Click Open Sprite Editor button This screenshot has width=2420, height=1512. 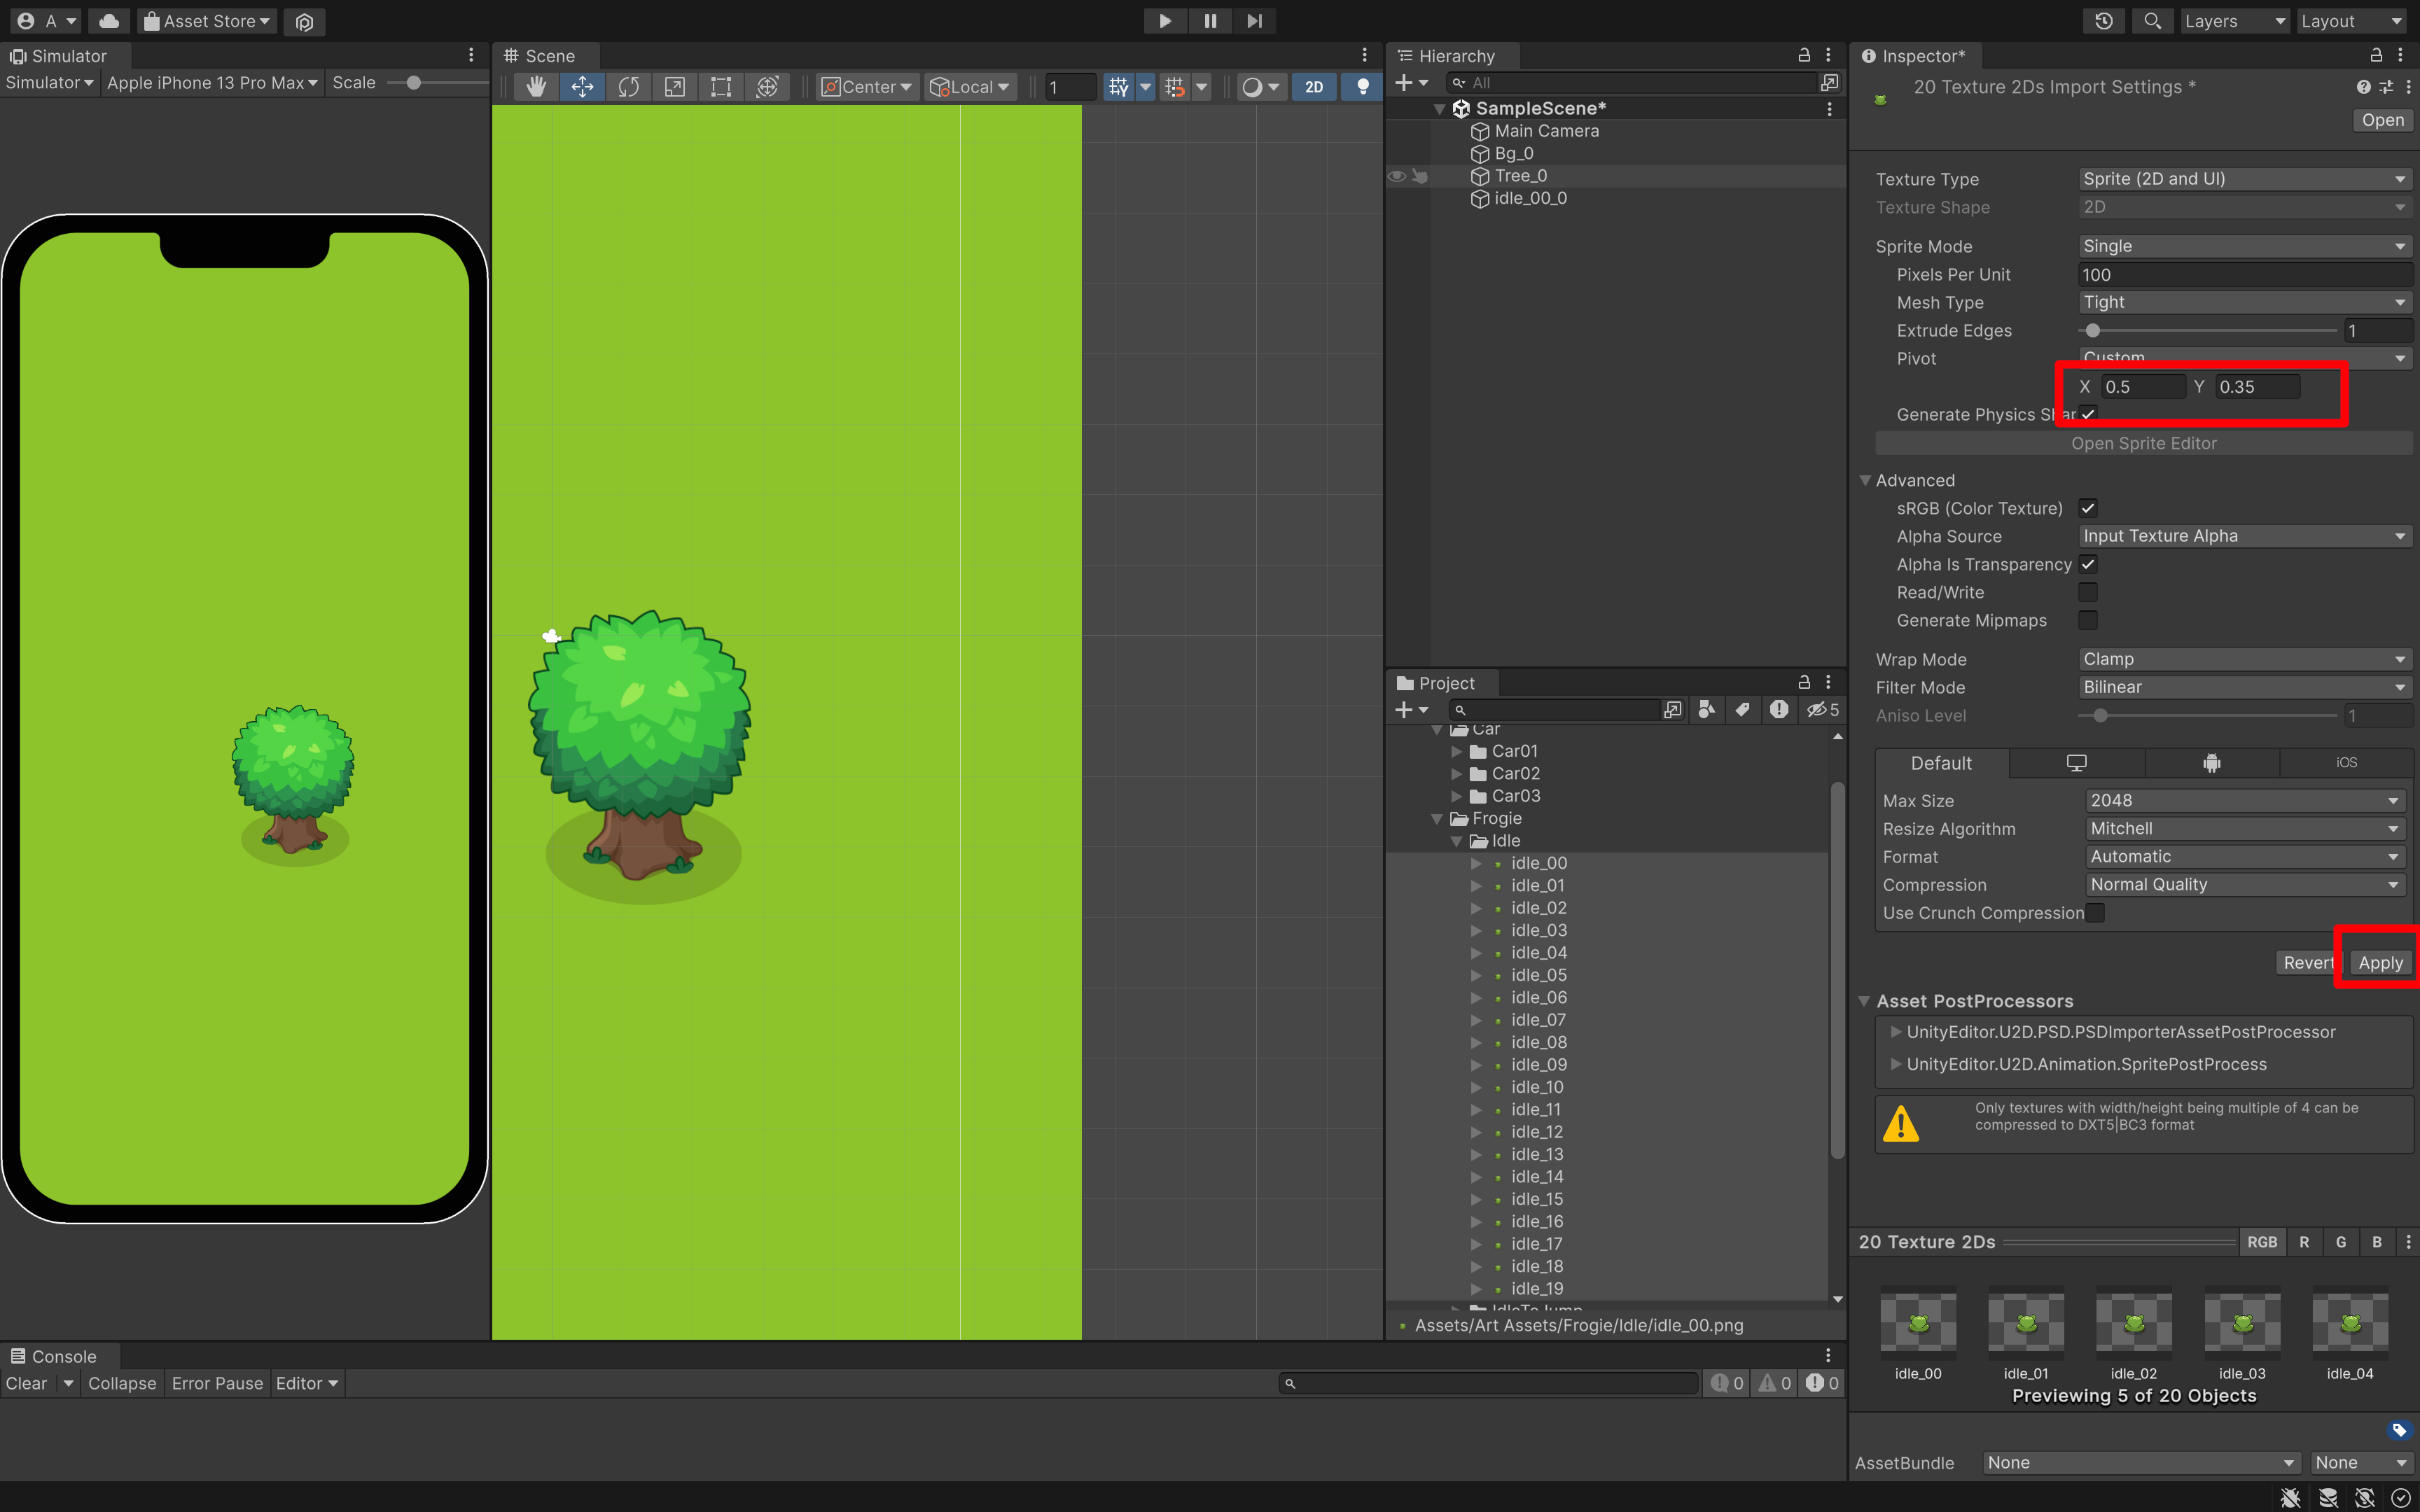click(x=2144, y=443)
